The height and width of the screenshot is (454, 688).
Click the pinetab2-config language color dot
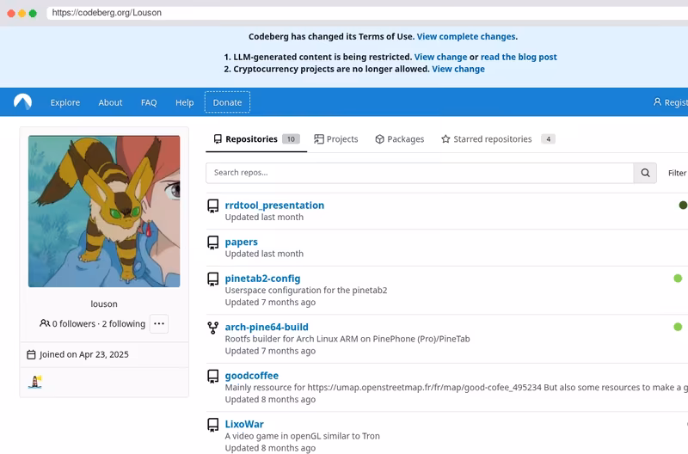tap(678, 278)
